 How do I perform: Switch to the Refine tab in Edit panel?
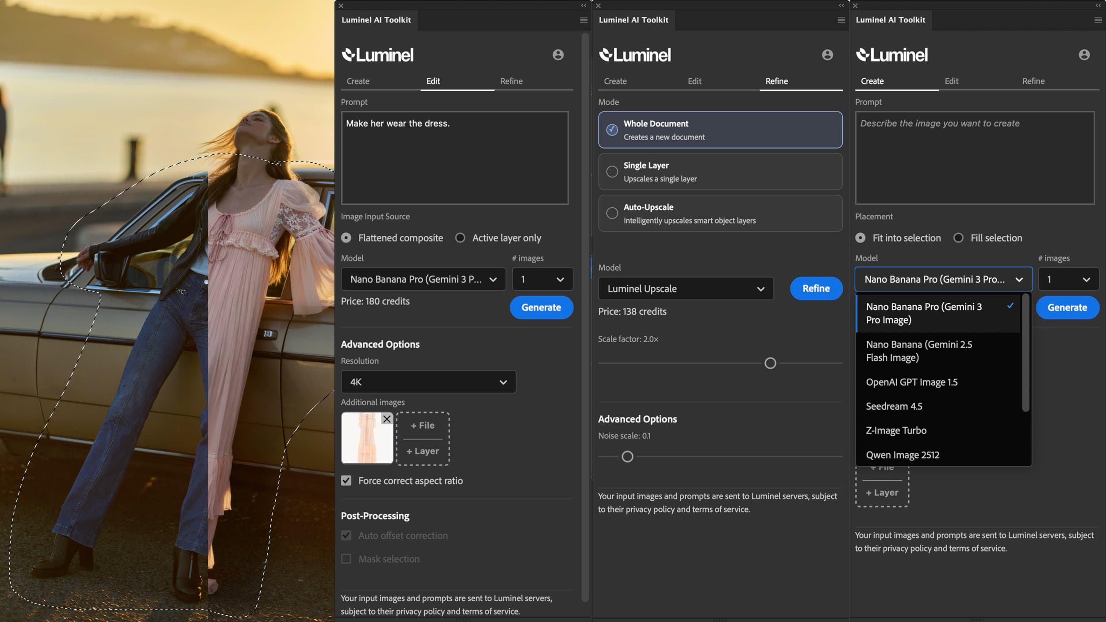(x=511, y=81)
